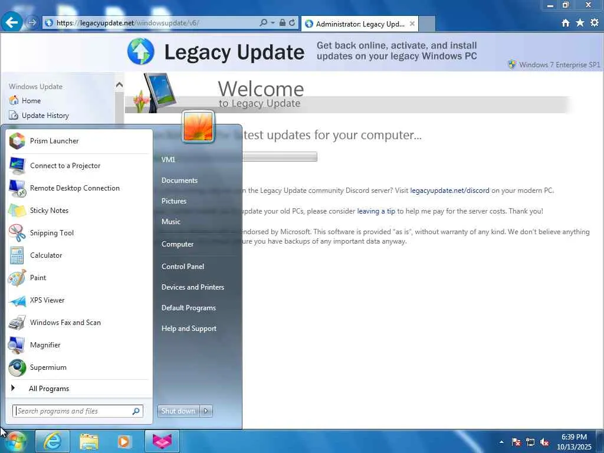Show hidden tray icons arrow
Image resolution: width=604 pixels, height=453 pixels.
pos(501,442)
